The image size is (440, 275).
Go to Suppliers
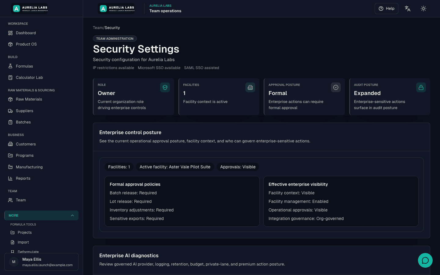41,111
